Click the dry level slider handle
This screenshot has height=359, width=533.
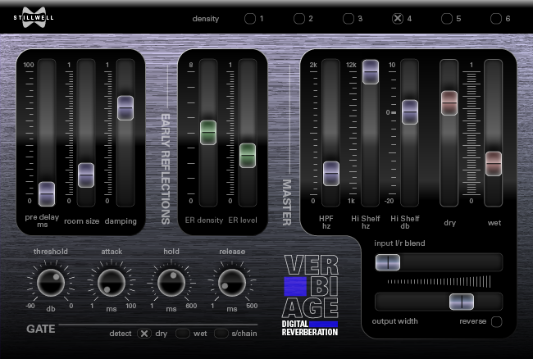(x=449, y=103)
